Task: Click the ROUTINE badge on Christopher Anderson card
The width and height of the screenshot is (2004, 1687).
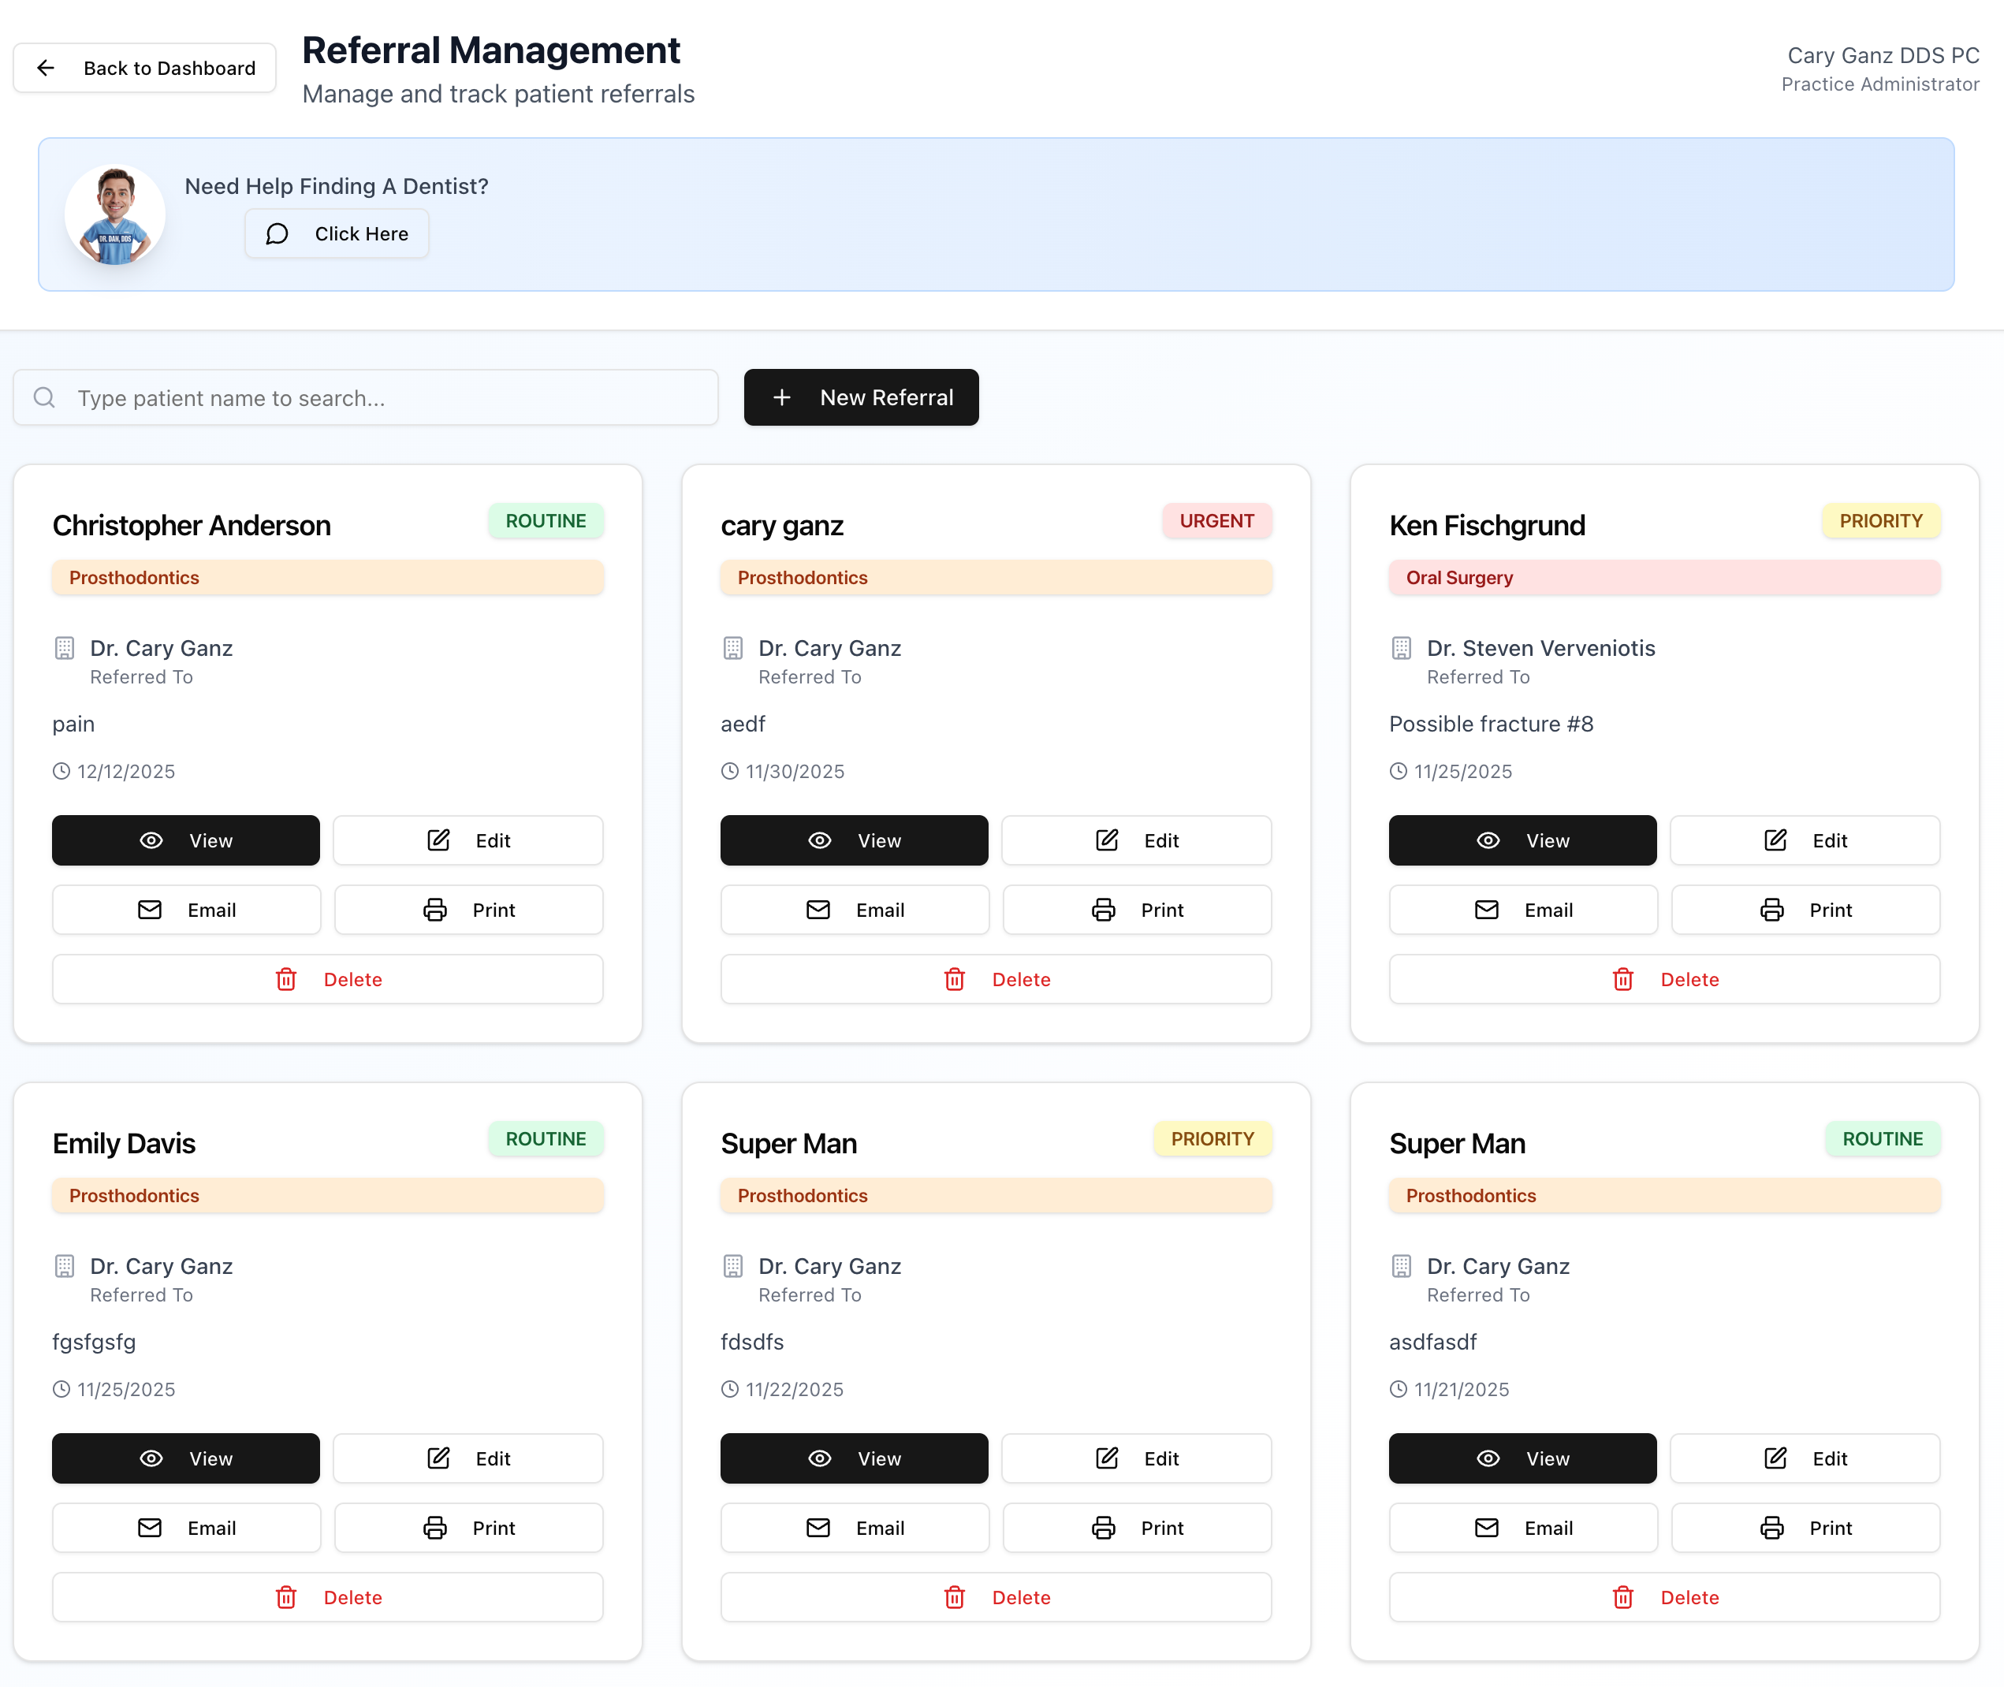Action: click(546, 521)
